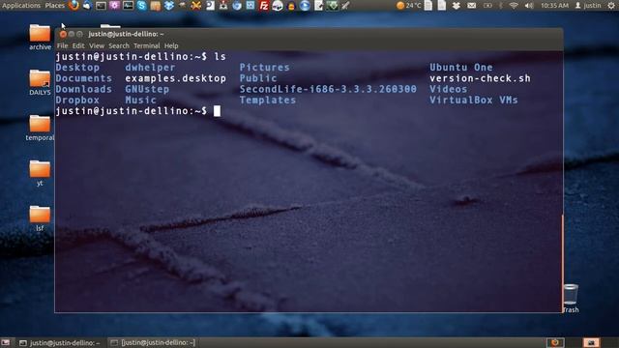Image resolution: width=619 pixels, height=348 pixels.
Task: Open the Terminal menu in menubar
Action: click(146, 45)
